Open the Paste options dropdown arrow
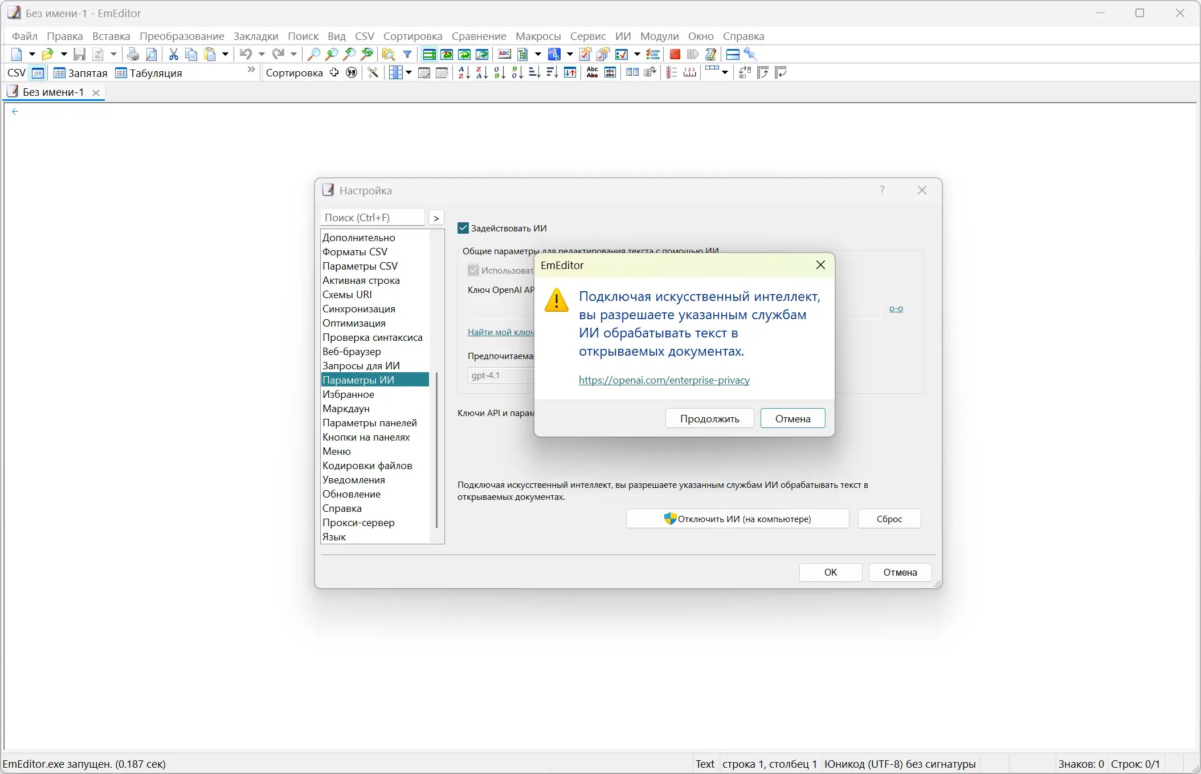 click(226, 55)
